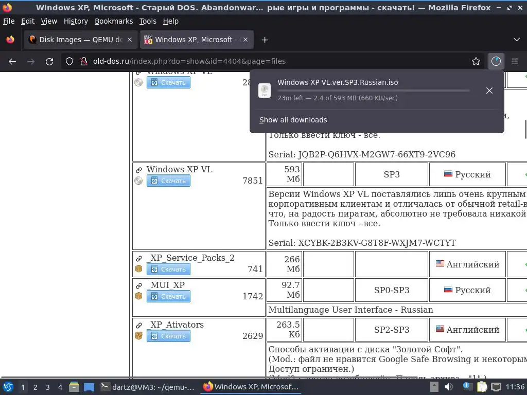Click the iso file icon in downloads panel

click(x=265, y=91)
